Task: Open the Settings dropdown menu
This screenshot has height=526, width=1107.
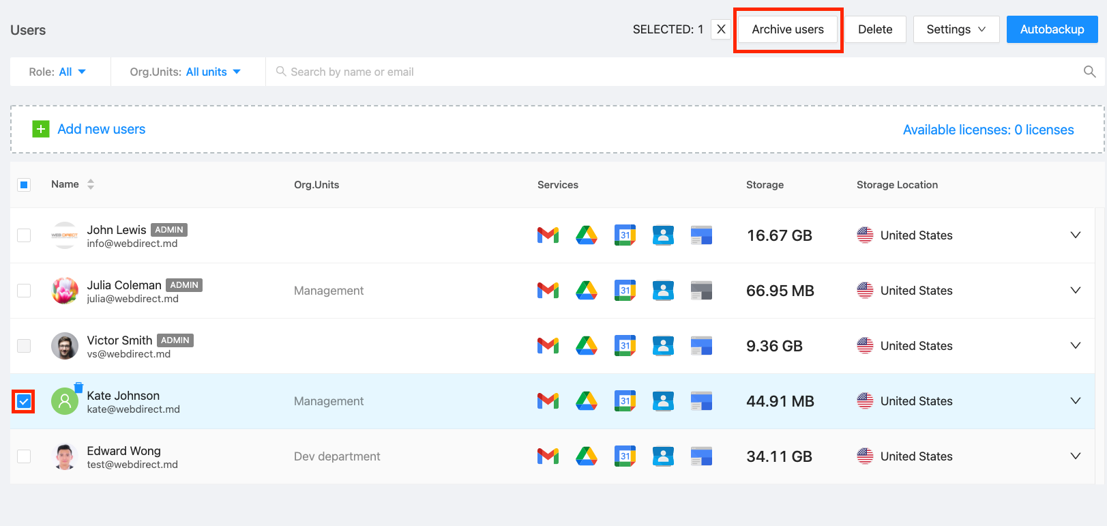Action: click(x=956, y=29)
